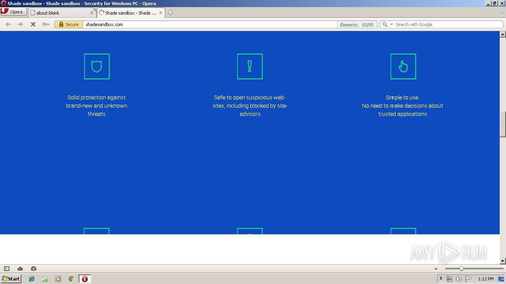Click Show desktop button at taskbar end
506x284 pixels.
pyautogui.click(x=502, y=279)
